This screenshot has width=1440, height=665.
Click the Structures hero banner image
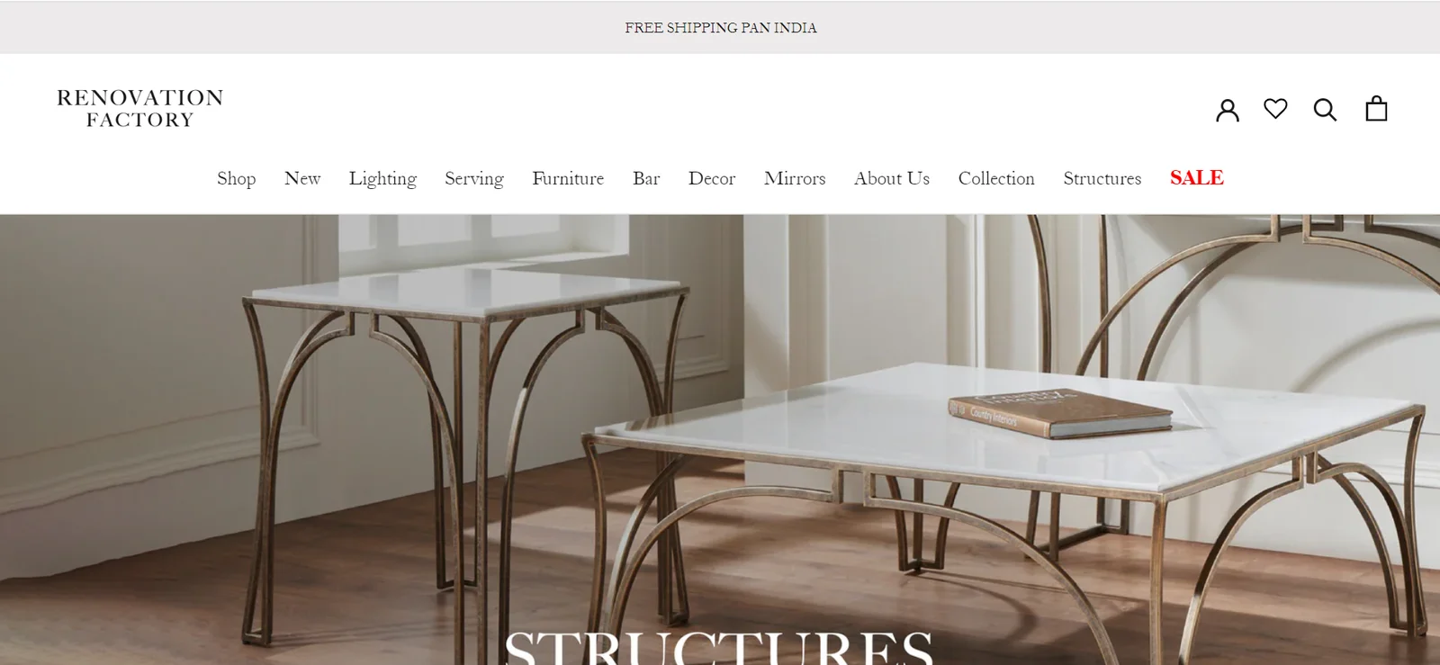click(720, 439)
